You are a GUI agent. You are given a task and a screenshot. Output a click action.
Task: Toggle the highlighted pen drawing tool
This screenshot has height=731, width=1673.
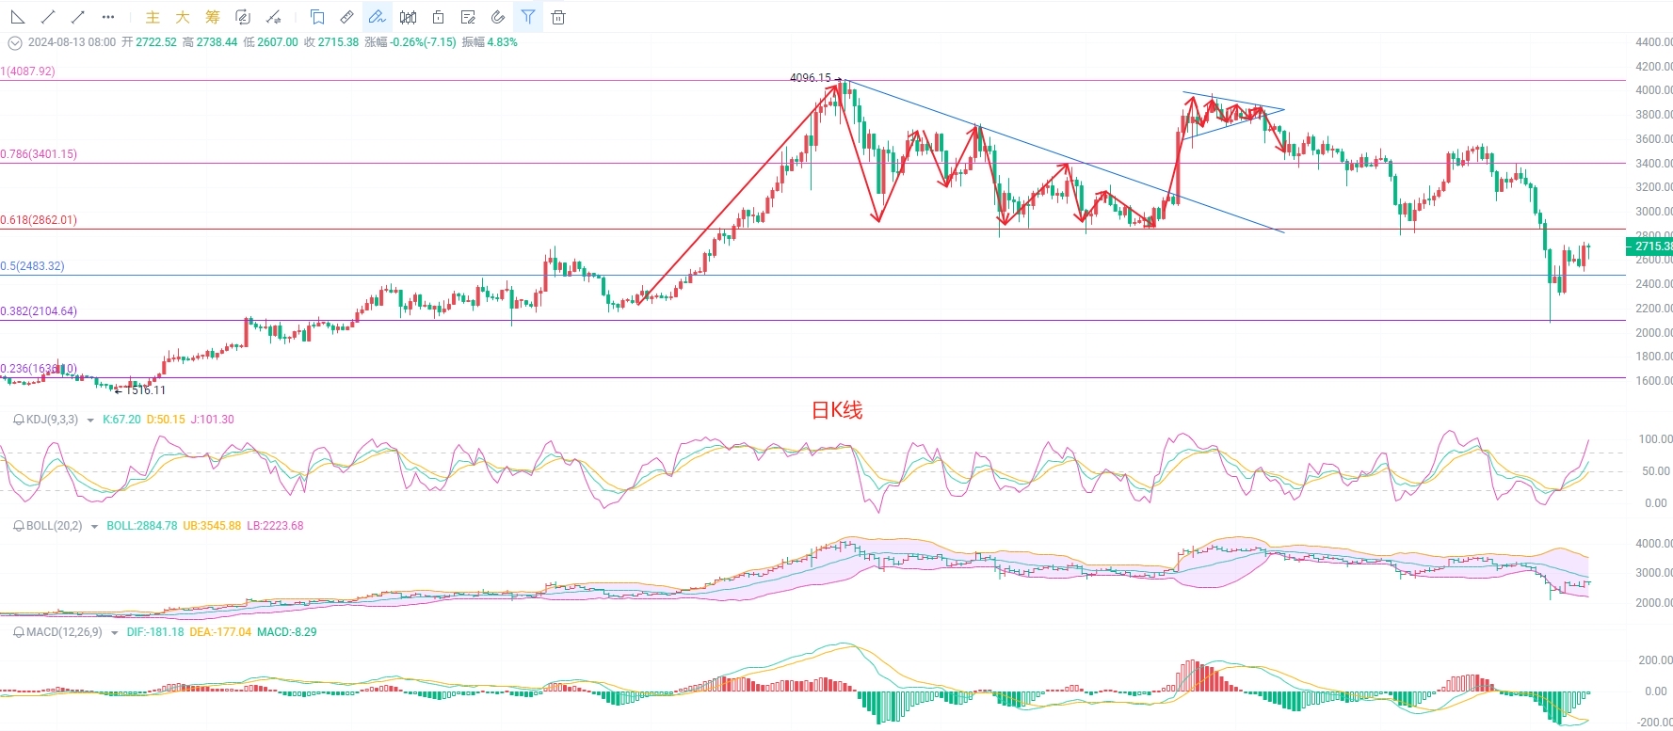pyautogui.click(x=378, y=17)
